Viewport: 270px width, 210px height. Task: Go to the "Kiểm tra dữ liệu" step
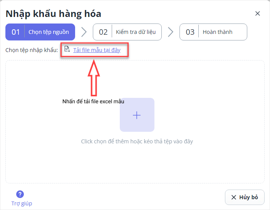coord(136,32)
